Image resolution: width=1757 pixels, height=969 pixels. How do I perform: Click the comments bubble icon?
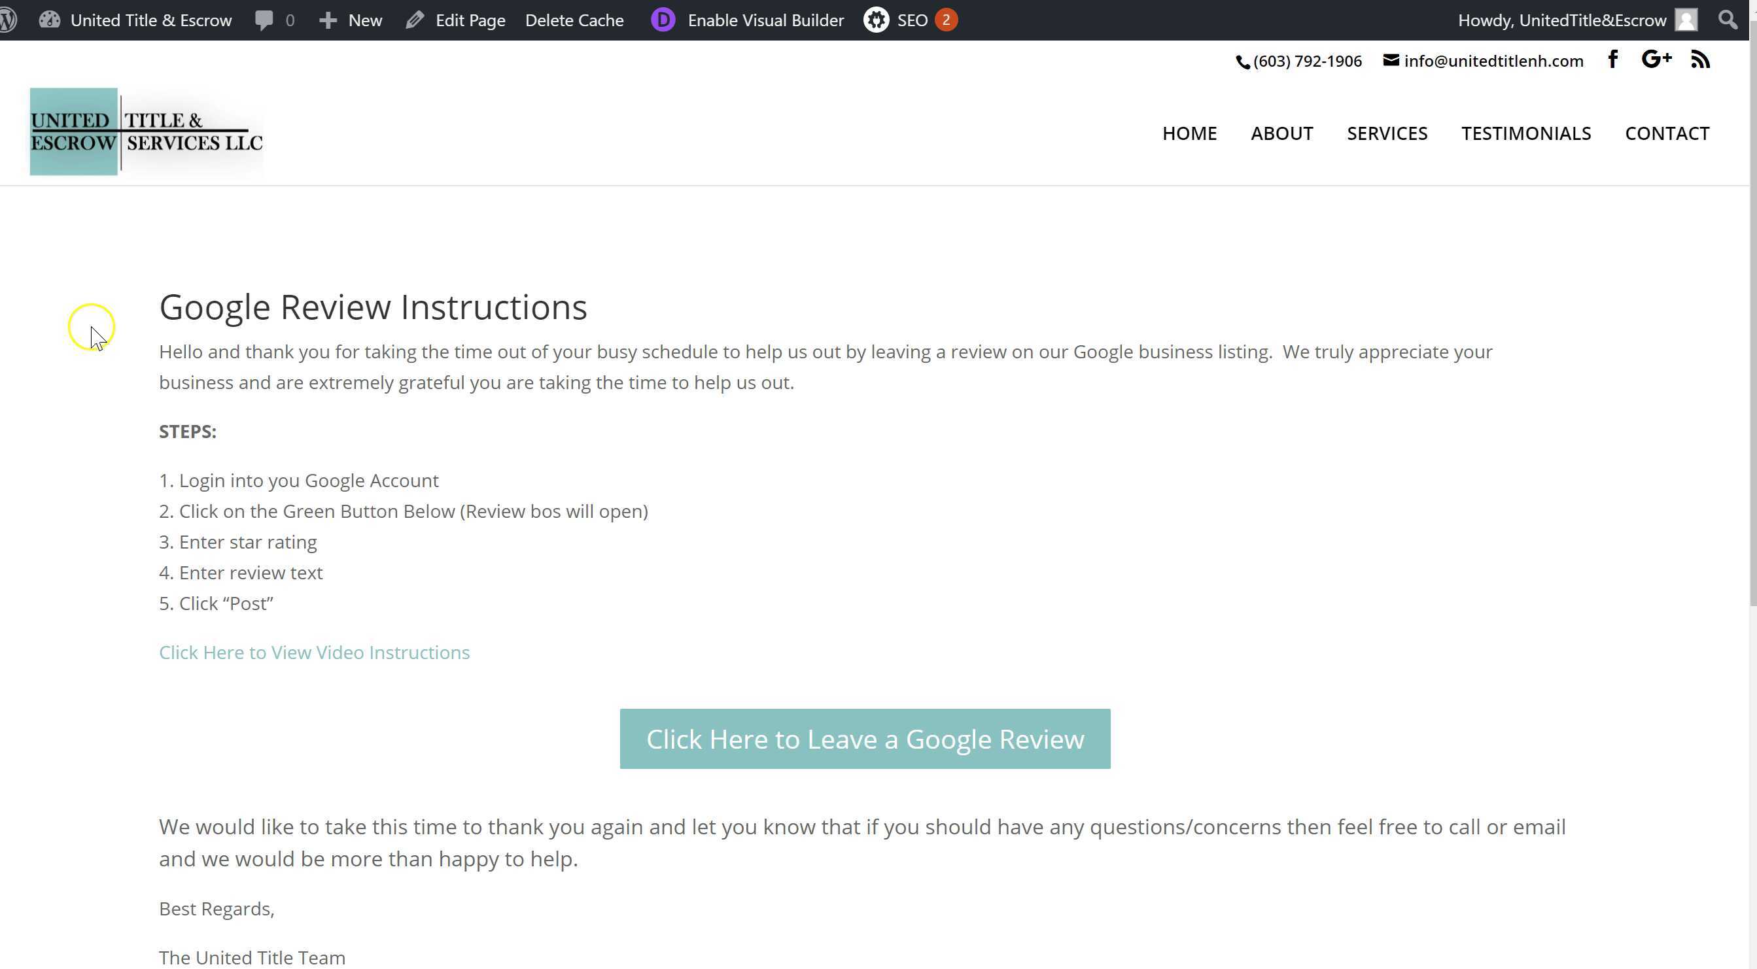click(x=265, y=19)
